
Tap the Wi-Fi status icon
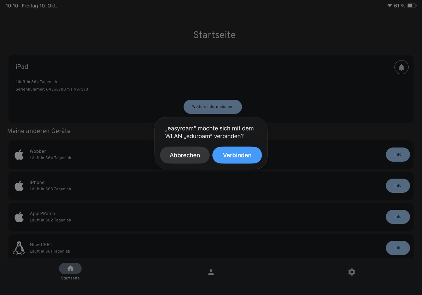[x=389, y=6]
